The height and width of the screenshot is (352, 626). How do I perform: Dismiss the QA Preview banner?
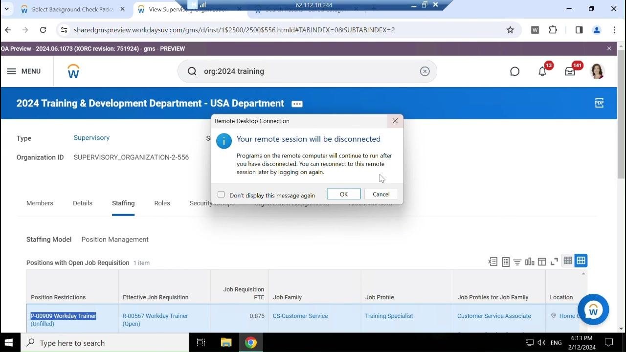[x=609, y=48]
